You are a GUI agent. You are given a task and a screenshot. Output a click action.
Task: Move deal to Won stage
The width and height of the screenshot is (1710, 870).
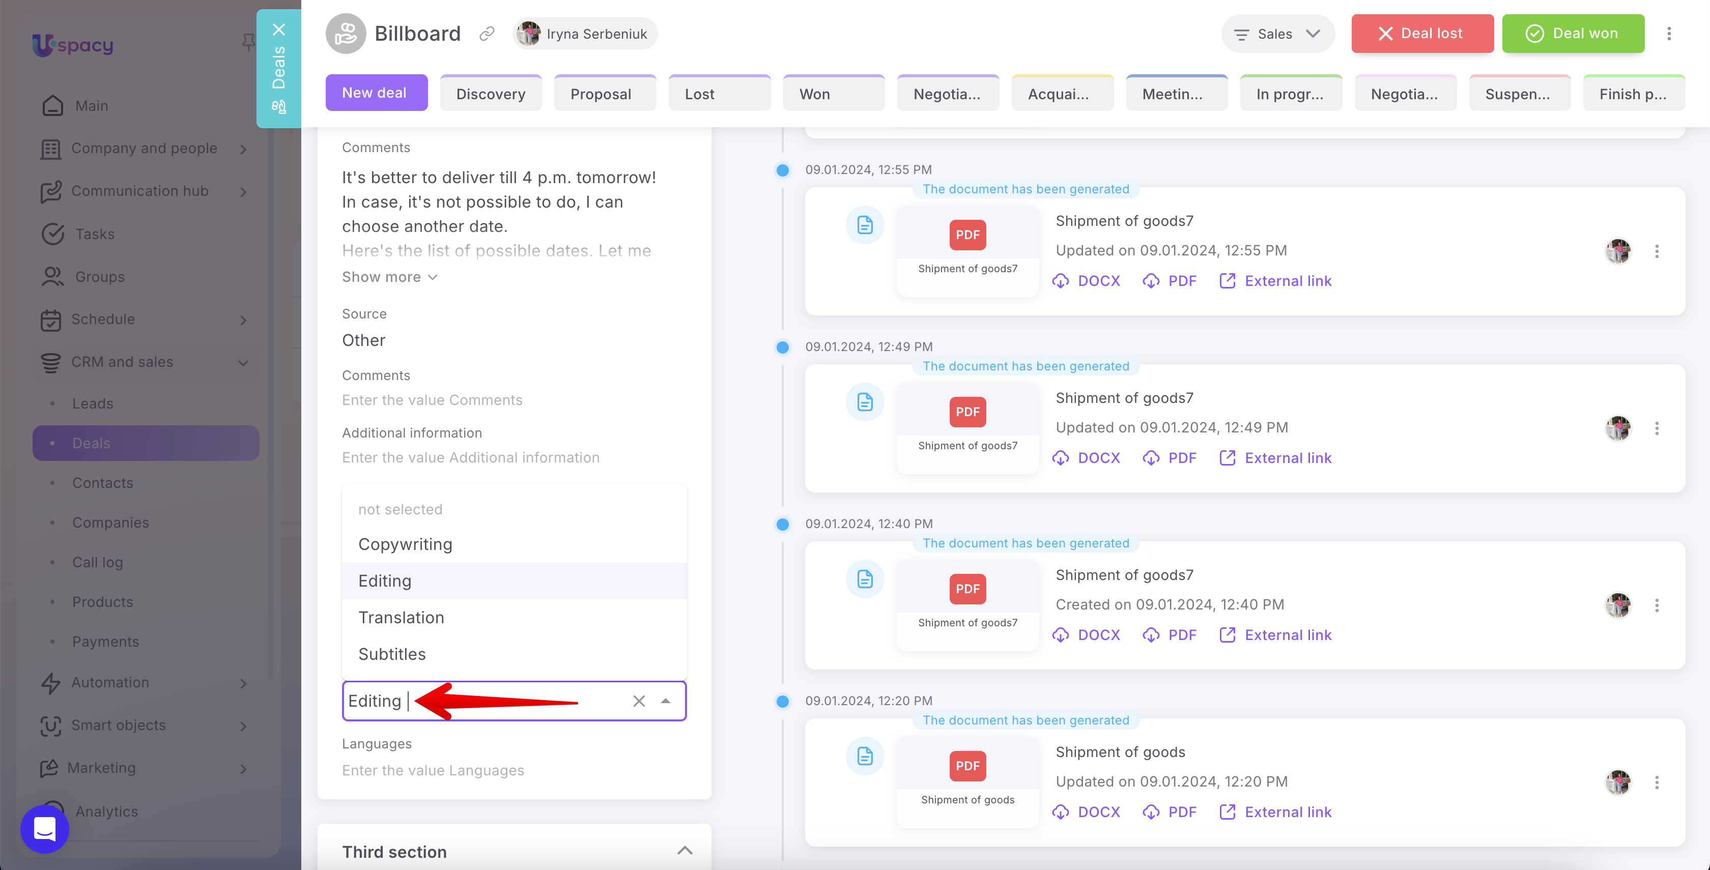click(833, 93)
